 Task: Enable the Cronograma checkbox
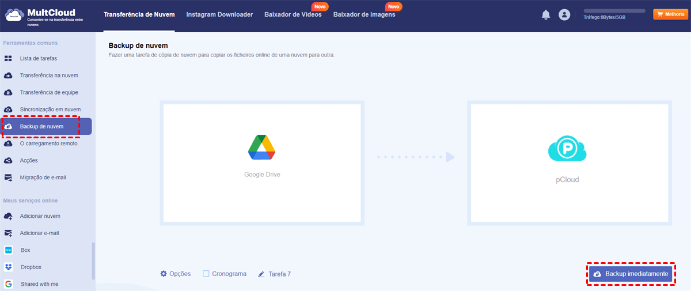pyautogui.click(x=206, y=274)
